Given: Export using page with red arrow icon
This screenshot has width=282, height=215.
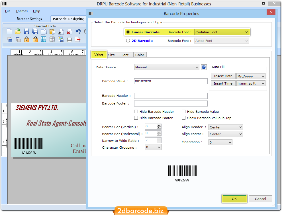Looking at the screenshot, I should [x=77, y=39].
